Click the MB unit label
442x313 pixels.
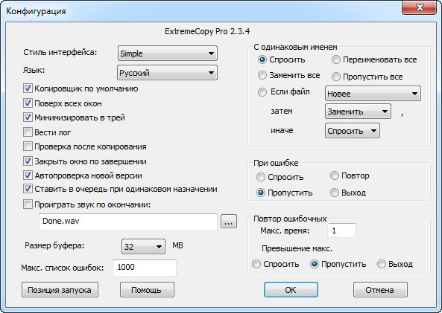click(x=177, y=245)
